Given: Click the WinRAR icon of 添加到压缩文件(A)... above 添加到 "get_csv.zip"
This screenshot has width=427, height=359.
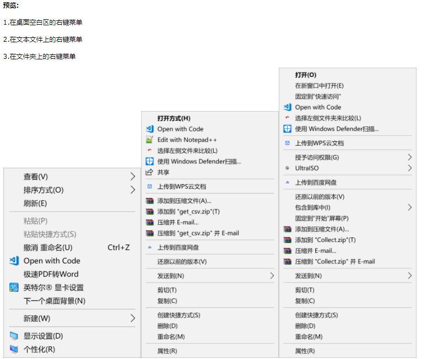Looking at the screenshot, I should click(x=150, y=201).
